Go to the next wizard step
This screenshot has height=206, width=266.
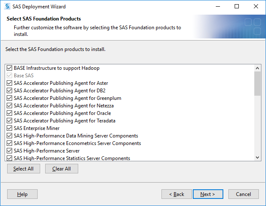[x=208, y=194]
